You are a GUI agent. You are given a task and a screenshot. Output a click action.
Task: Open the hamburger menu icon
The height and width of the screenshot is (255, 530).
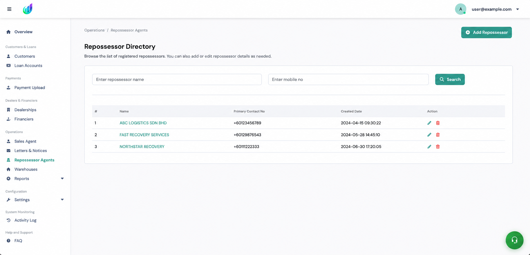tap(9, 9)
